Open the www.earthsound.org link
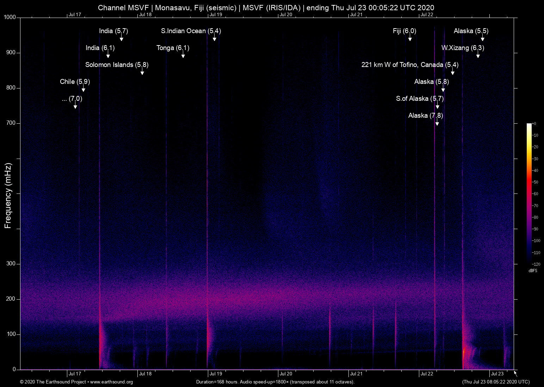This screenshot has width=544, height=387. tap(112, 382)
